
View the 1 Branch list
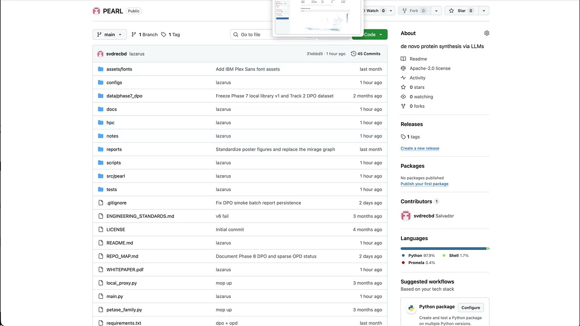coord(145,34)
